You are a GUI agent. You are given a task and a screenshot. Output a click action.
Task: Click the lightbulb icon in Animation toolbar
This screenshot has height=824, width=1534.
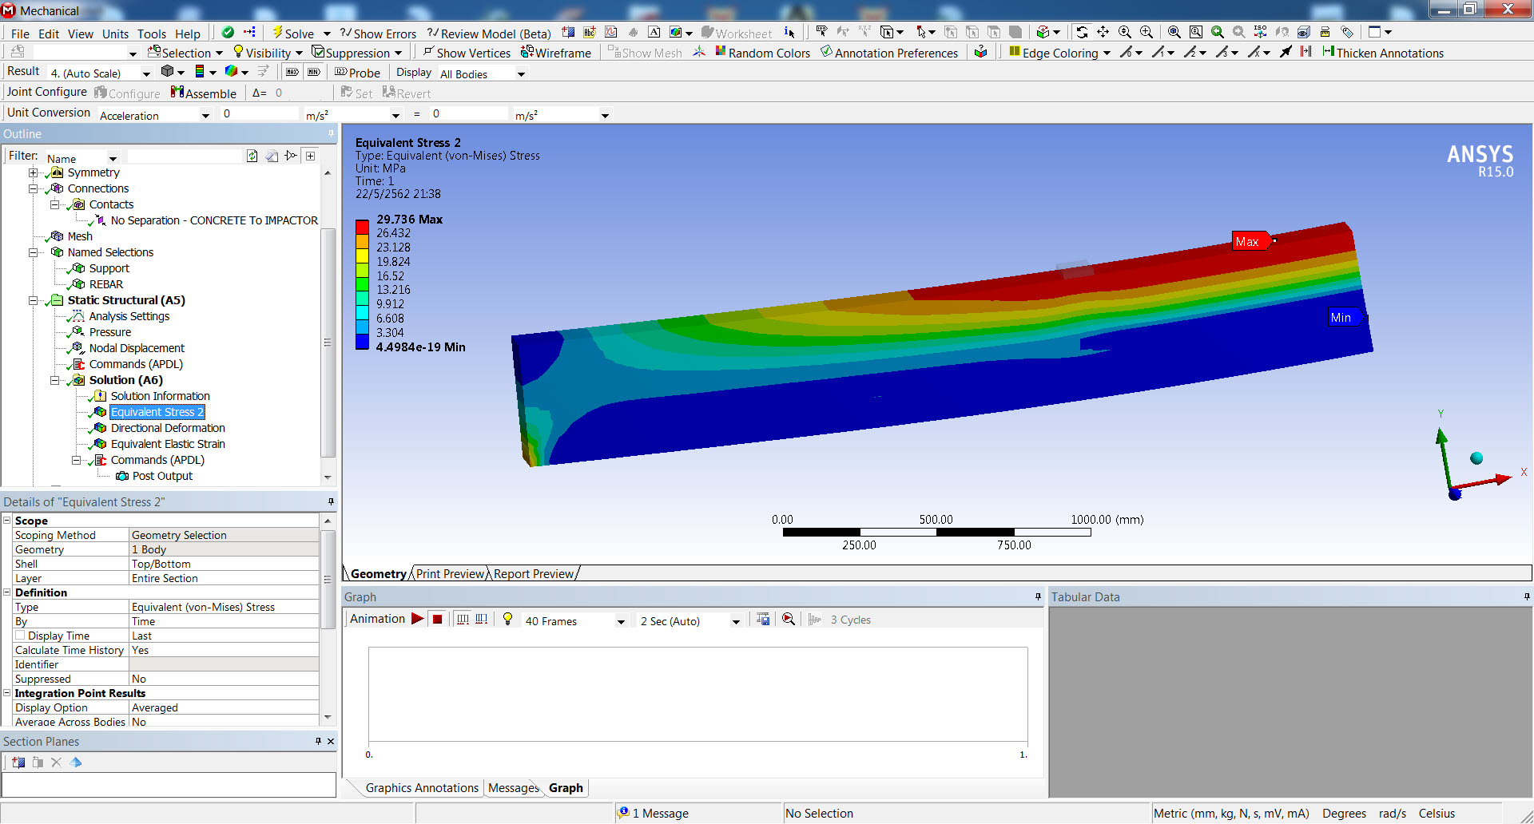(x=507, y=619)
